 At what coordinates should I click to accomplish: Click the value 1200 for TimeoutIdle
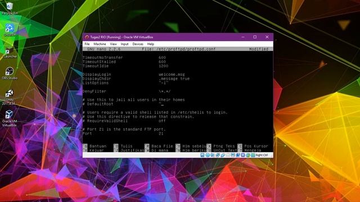tap(163, 66)
